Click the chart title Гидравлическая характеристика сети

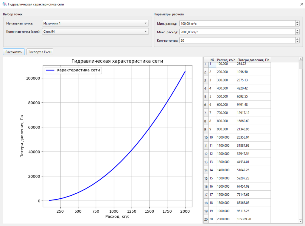[x=117, y=61]
